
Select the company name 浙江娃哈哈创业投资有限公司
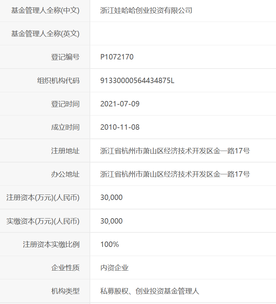[x=146, y=10]
